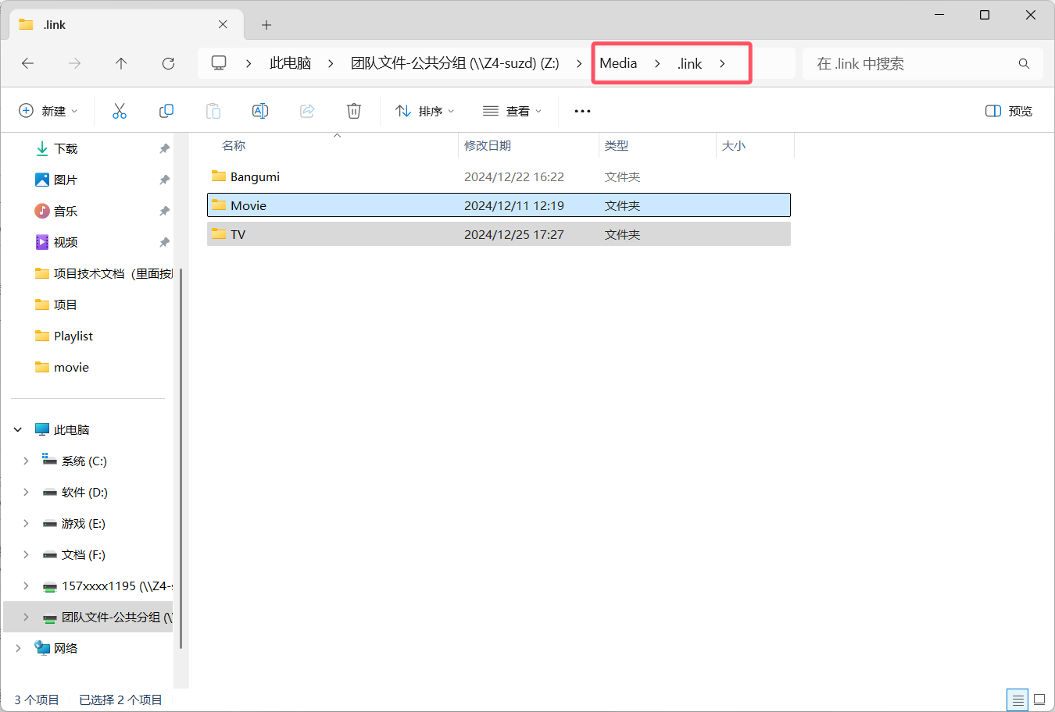Open the 排序 sort dropdown
The height and width of the screenshot is (712, 1055).
pyautogui.click(x=425, y=111)
